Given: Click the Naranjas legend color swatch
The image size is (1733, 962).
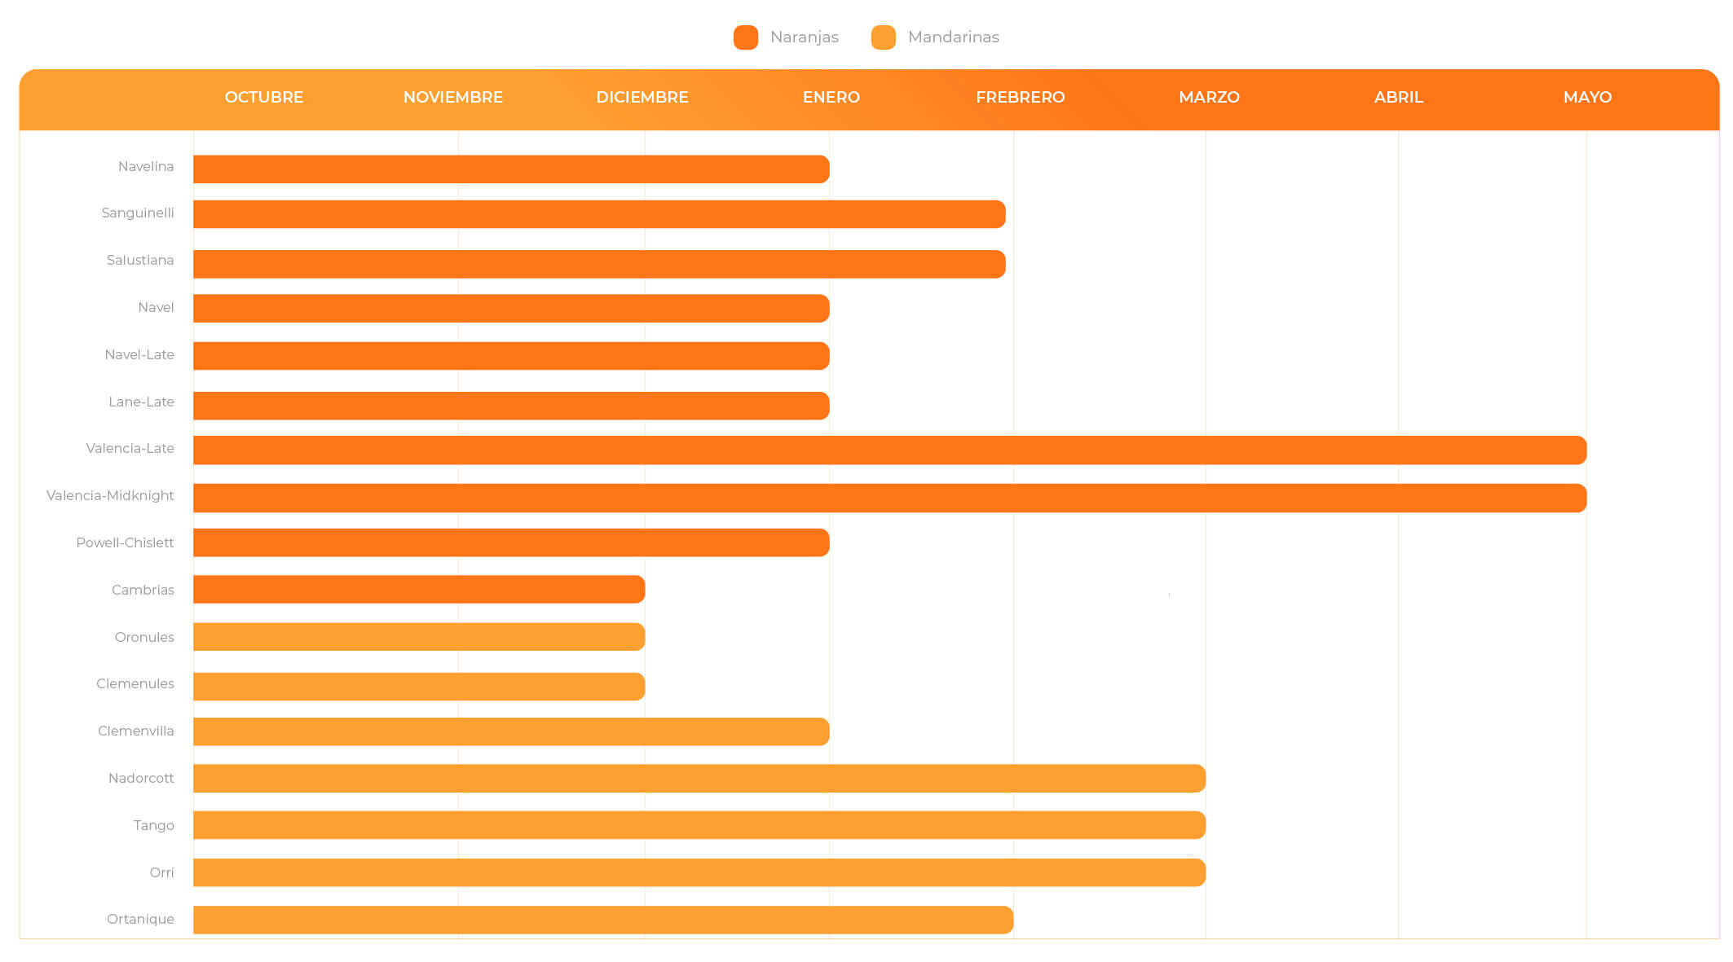Looking at the screenshot, I should 745,37.
